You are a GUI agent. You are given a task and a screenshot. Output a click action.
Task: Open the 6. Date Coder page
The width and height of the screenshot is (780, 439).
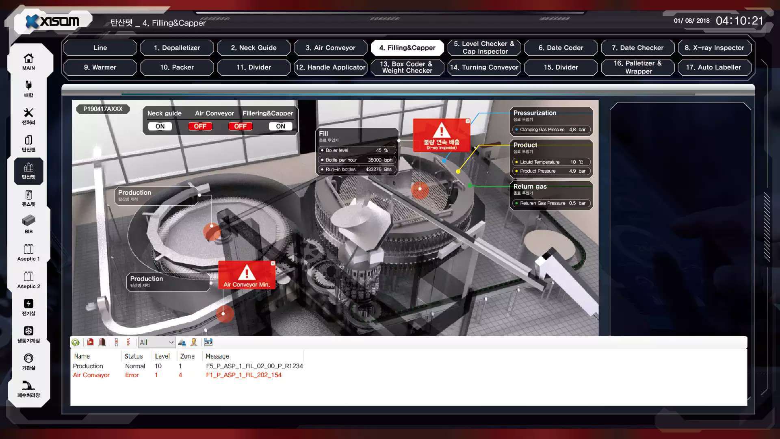(561, 48)
